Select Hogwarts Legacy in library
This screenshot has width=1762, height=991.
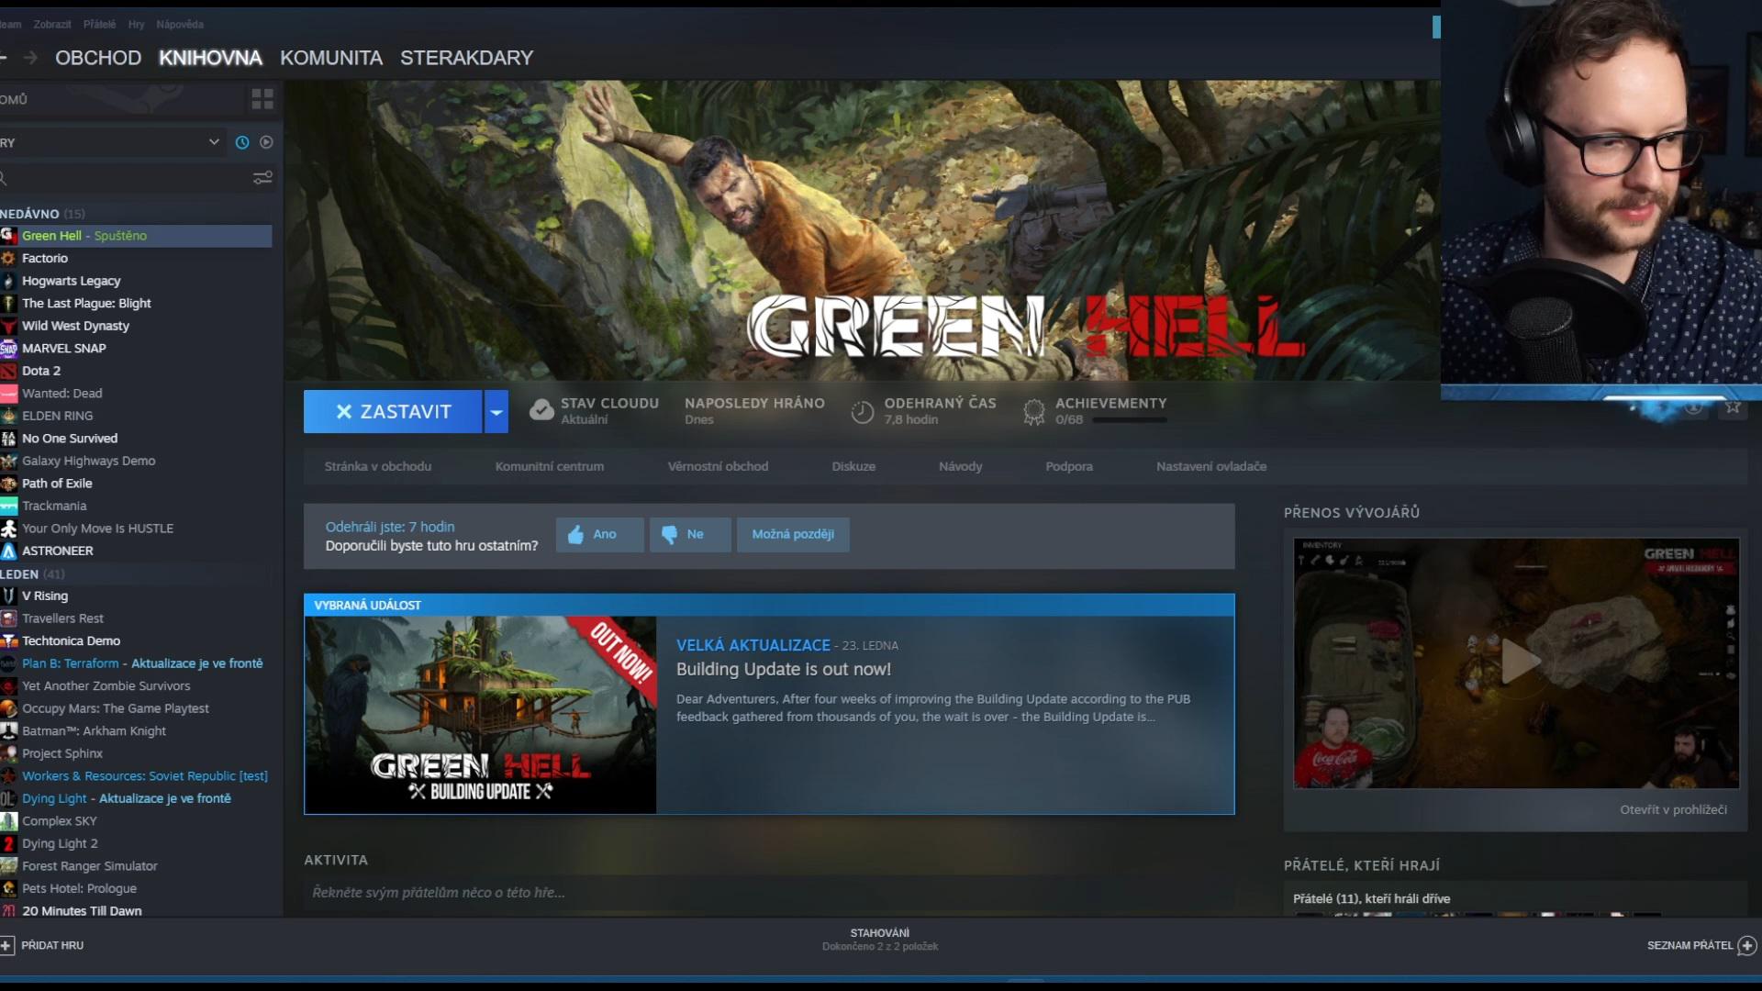72,281
